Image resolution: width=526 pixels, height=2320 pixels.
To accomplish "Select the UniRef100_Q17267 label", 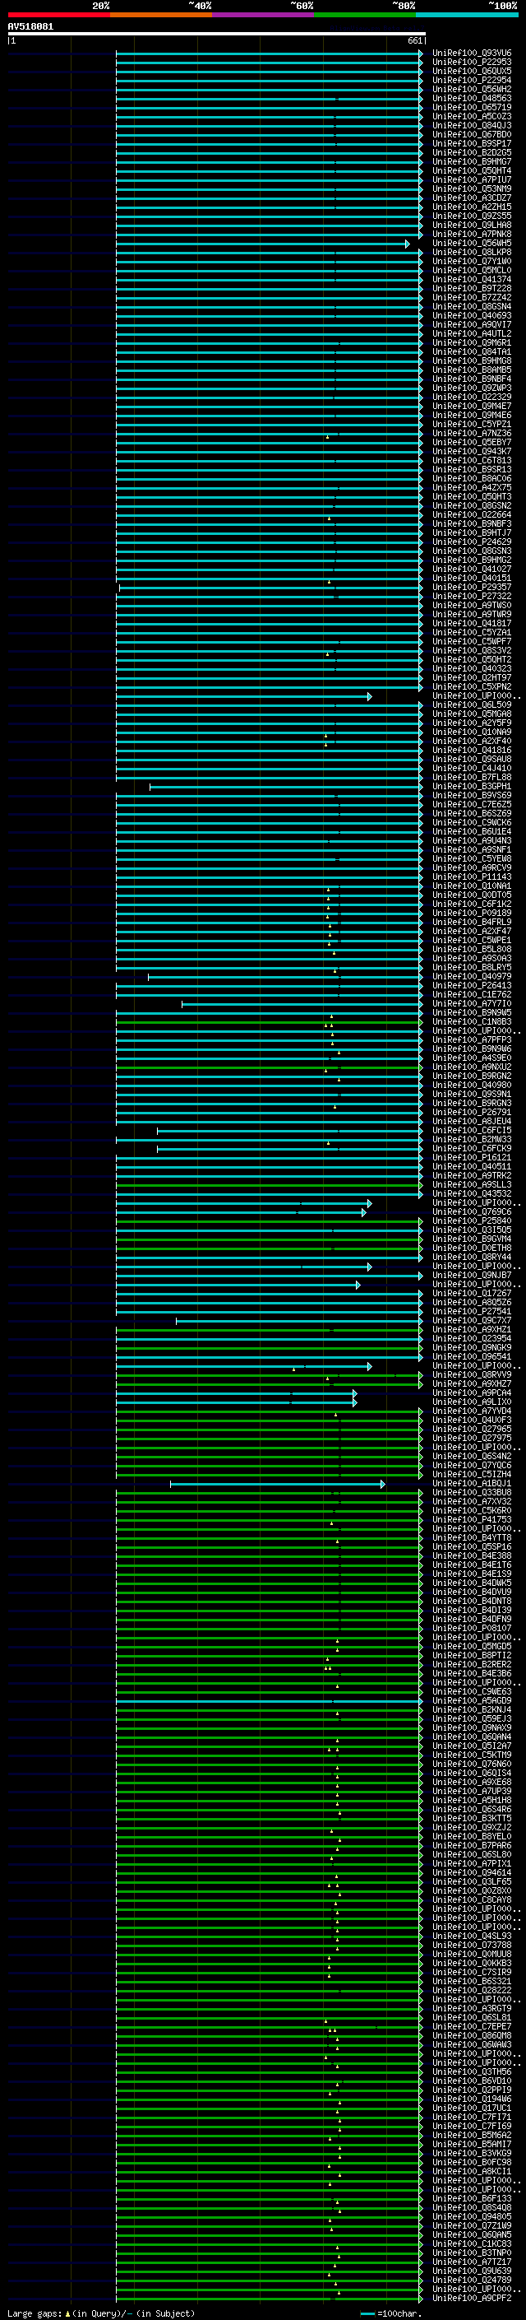I will tap(472, 1293).
